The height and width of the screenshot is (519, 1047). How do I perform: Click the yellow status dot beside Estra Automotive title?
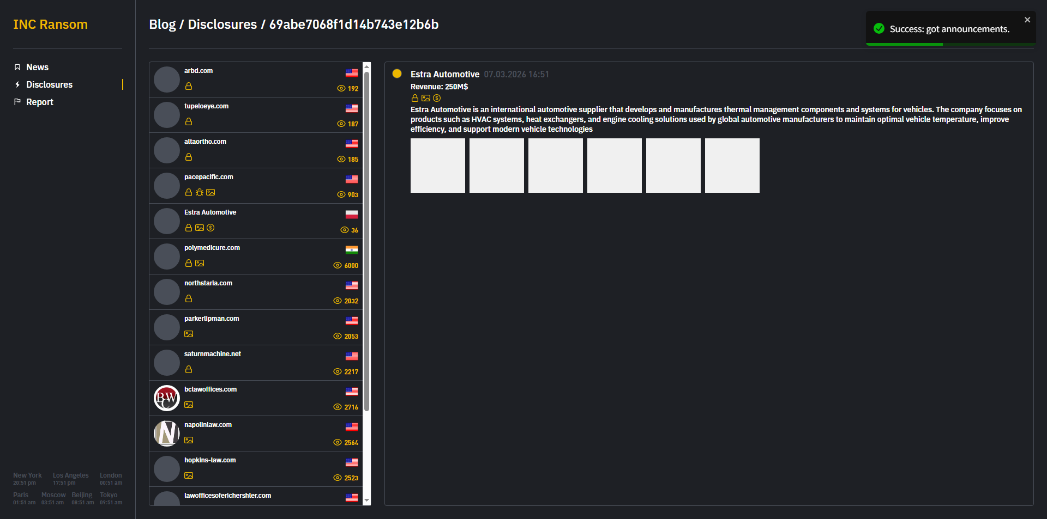[x=397, y=74]
